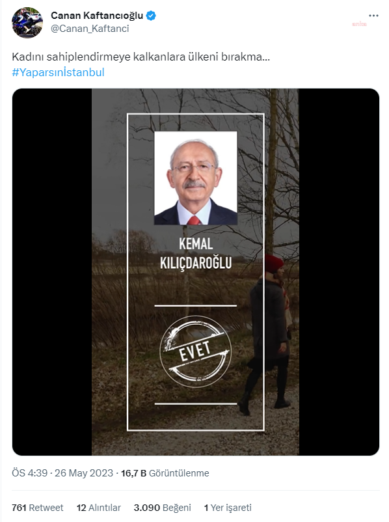View the 3.090 Beğeni likes
The height and width of the screenshot is (522, 389).
coord(163,508)
